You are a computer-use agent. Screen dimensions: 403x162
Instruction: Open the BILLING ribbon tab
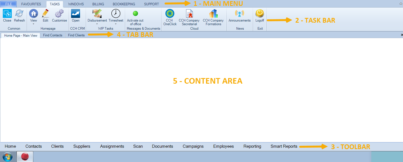98,4
